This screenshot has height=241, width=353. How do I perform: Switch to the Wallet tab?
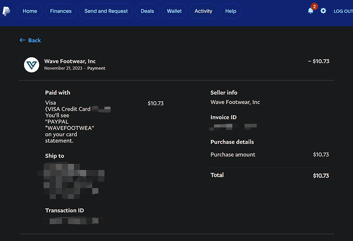174,11
